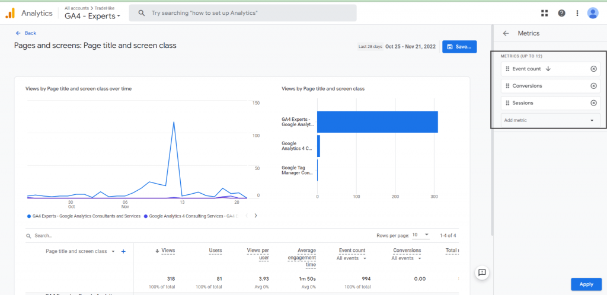Viewport: 607px width, 295px height.
Task: Open the Event count All events dropdown
Action: pos(352,258)
